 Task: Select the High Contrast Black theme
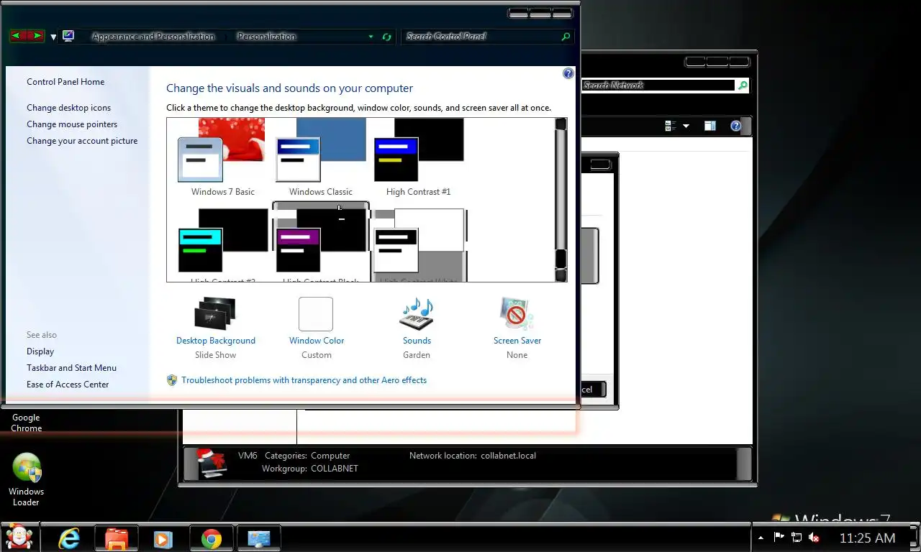pyautogui.click(x=321, y=243)
